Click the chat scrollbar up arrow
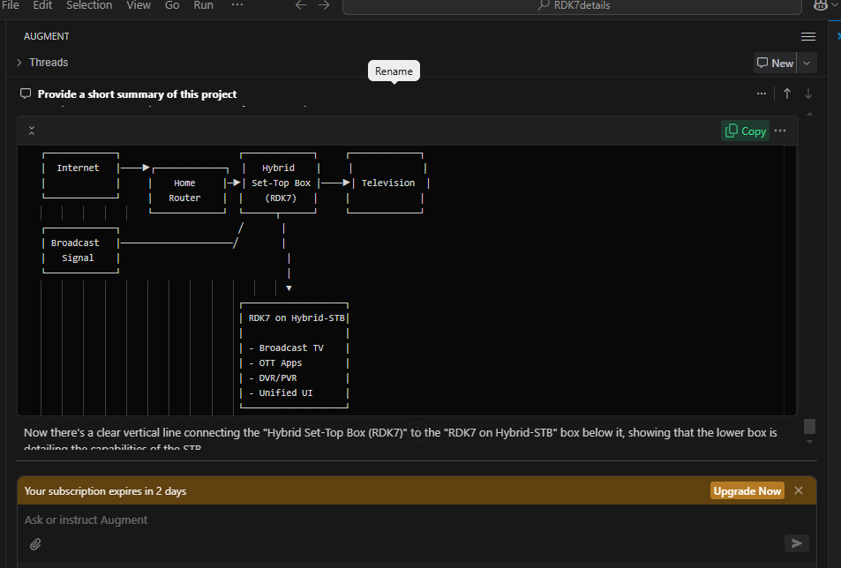Image resolution: width=841 pixels, height=568 pixels. 809,114
